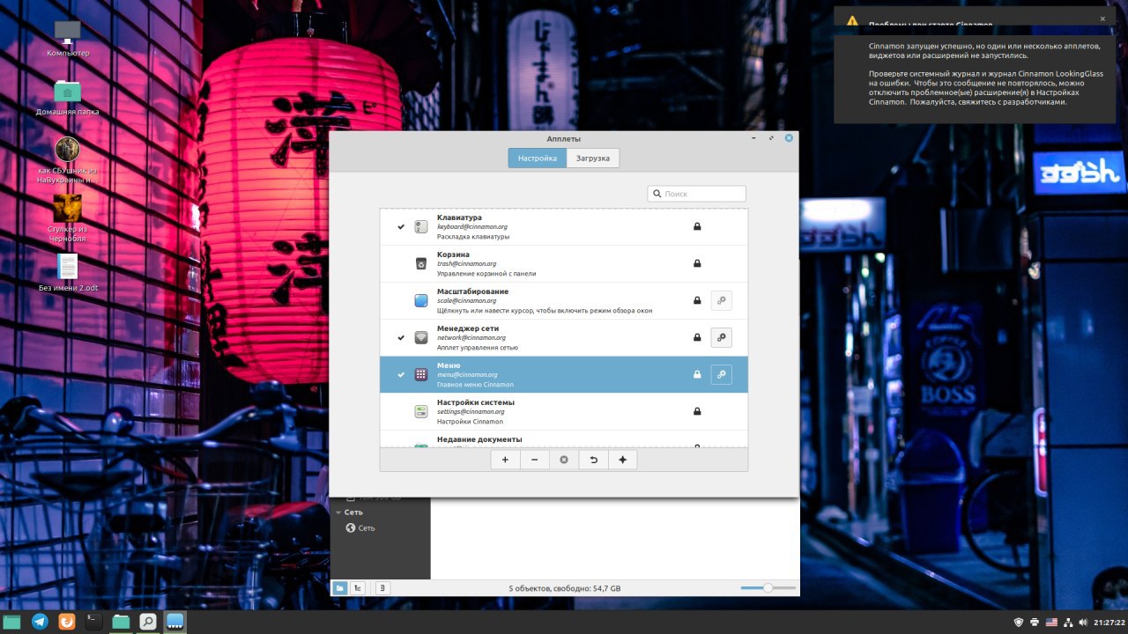This screenshot has height=634, width=1128.
Task: Open the terminal from the taskbar
Action: click(93, 622)
